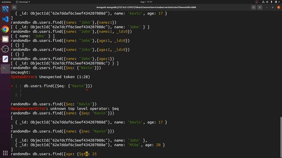Image resolution: width=282 pixels, height=158 pixels.
Task: Launch Visual Studio Code from the dock
Action: point(5,19)
